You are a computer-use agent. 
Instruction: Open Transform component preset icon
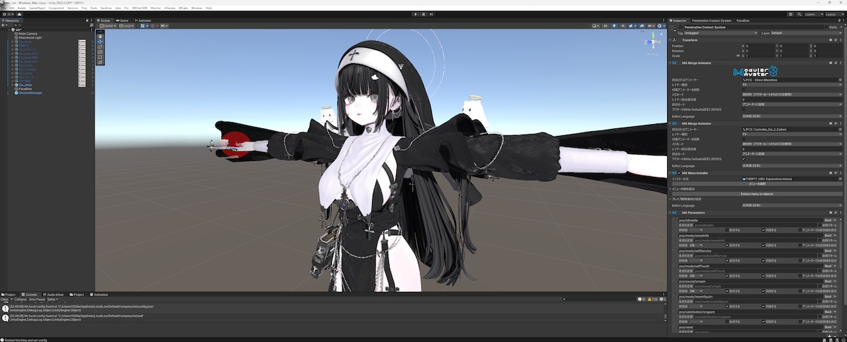coord(835,40)
